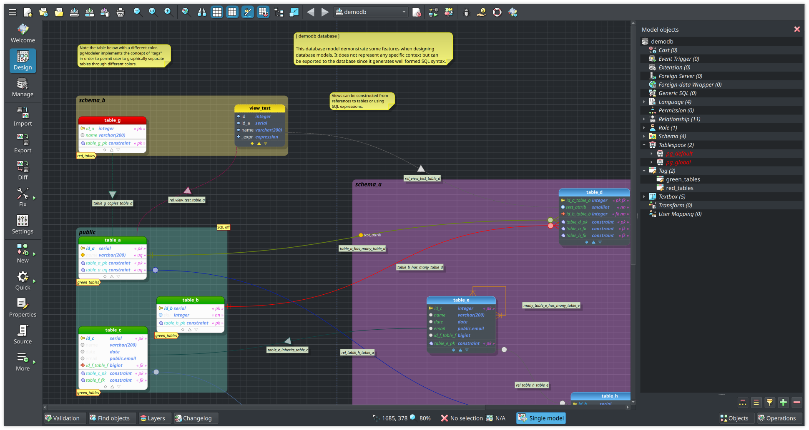809x430 pixels.
Task: Click the table_d title on canvas
Action: pyautogui.click(x=594, y=192)
